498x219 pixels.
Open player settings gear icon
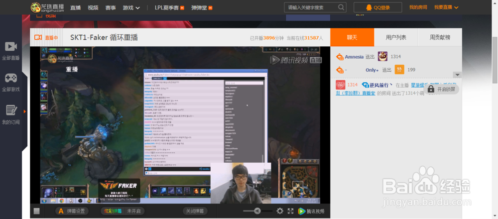280,211
